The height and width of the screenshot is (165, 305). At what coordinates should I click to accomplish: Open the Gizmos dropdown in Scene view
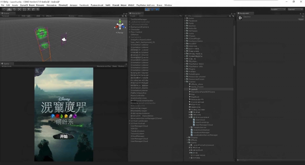[72, 16]
